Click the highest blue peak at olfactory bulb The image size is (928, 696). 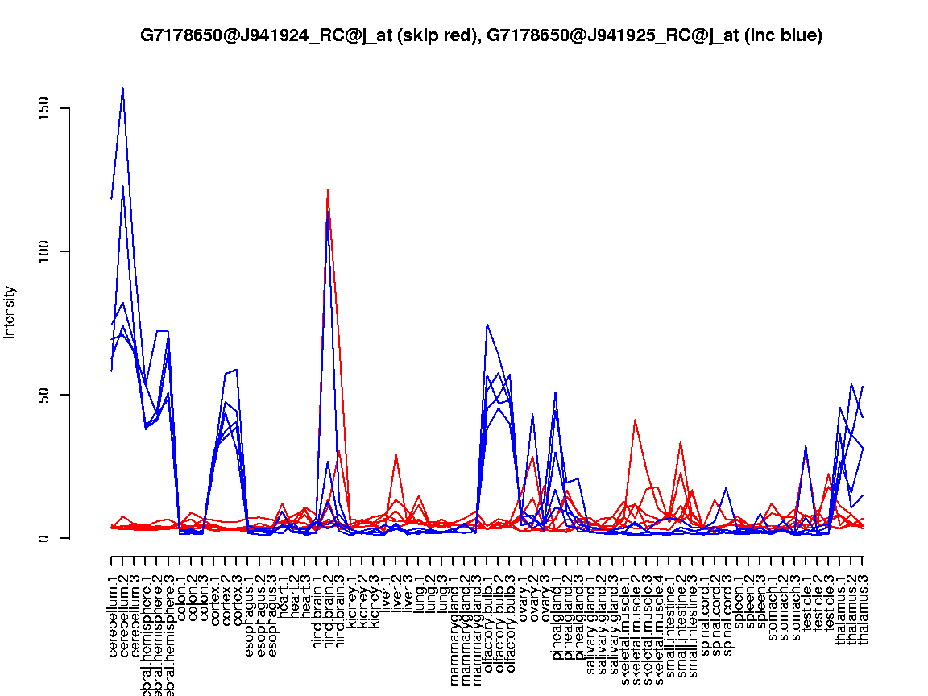click(x=487, y=325)
